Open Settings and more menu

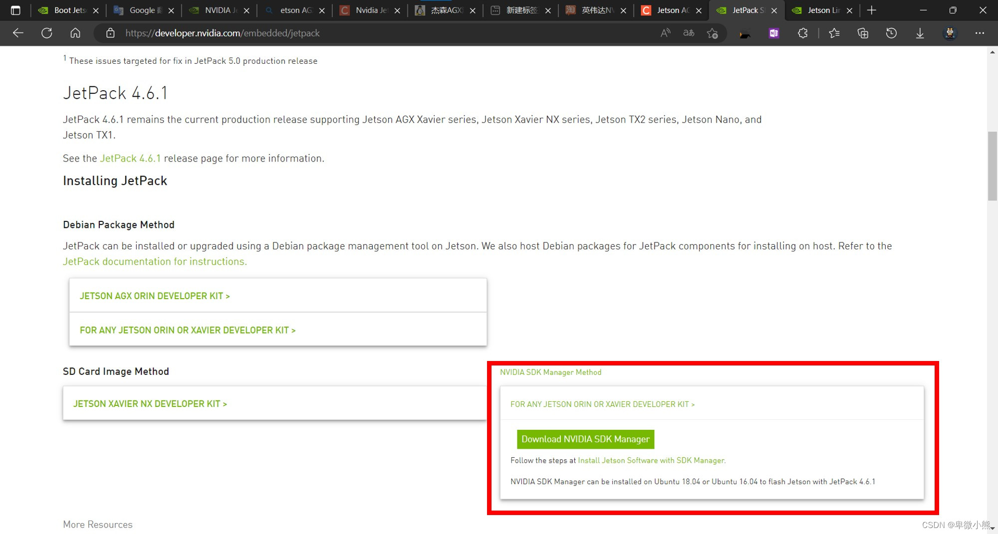[980, 33]
